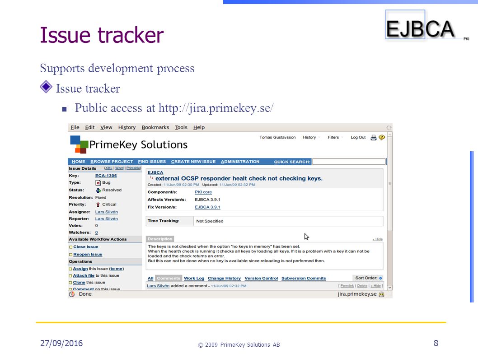Open the Help menu
The width and height of the screenshot is (478, 358).
click(x=199, y=127)
